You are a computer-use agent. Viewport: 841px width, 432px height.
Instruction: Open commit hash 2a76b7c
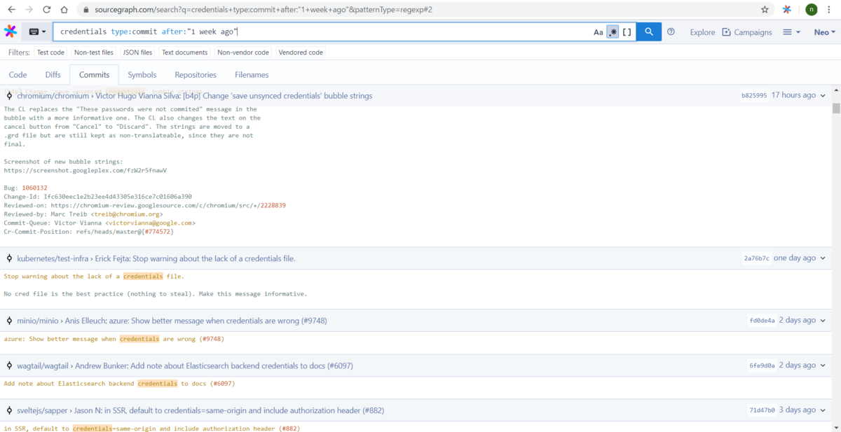tap(757, 258)
